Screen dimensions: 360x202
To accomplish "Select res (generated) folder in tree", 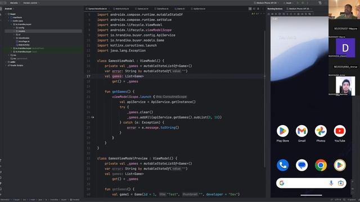I will (19, 58).
